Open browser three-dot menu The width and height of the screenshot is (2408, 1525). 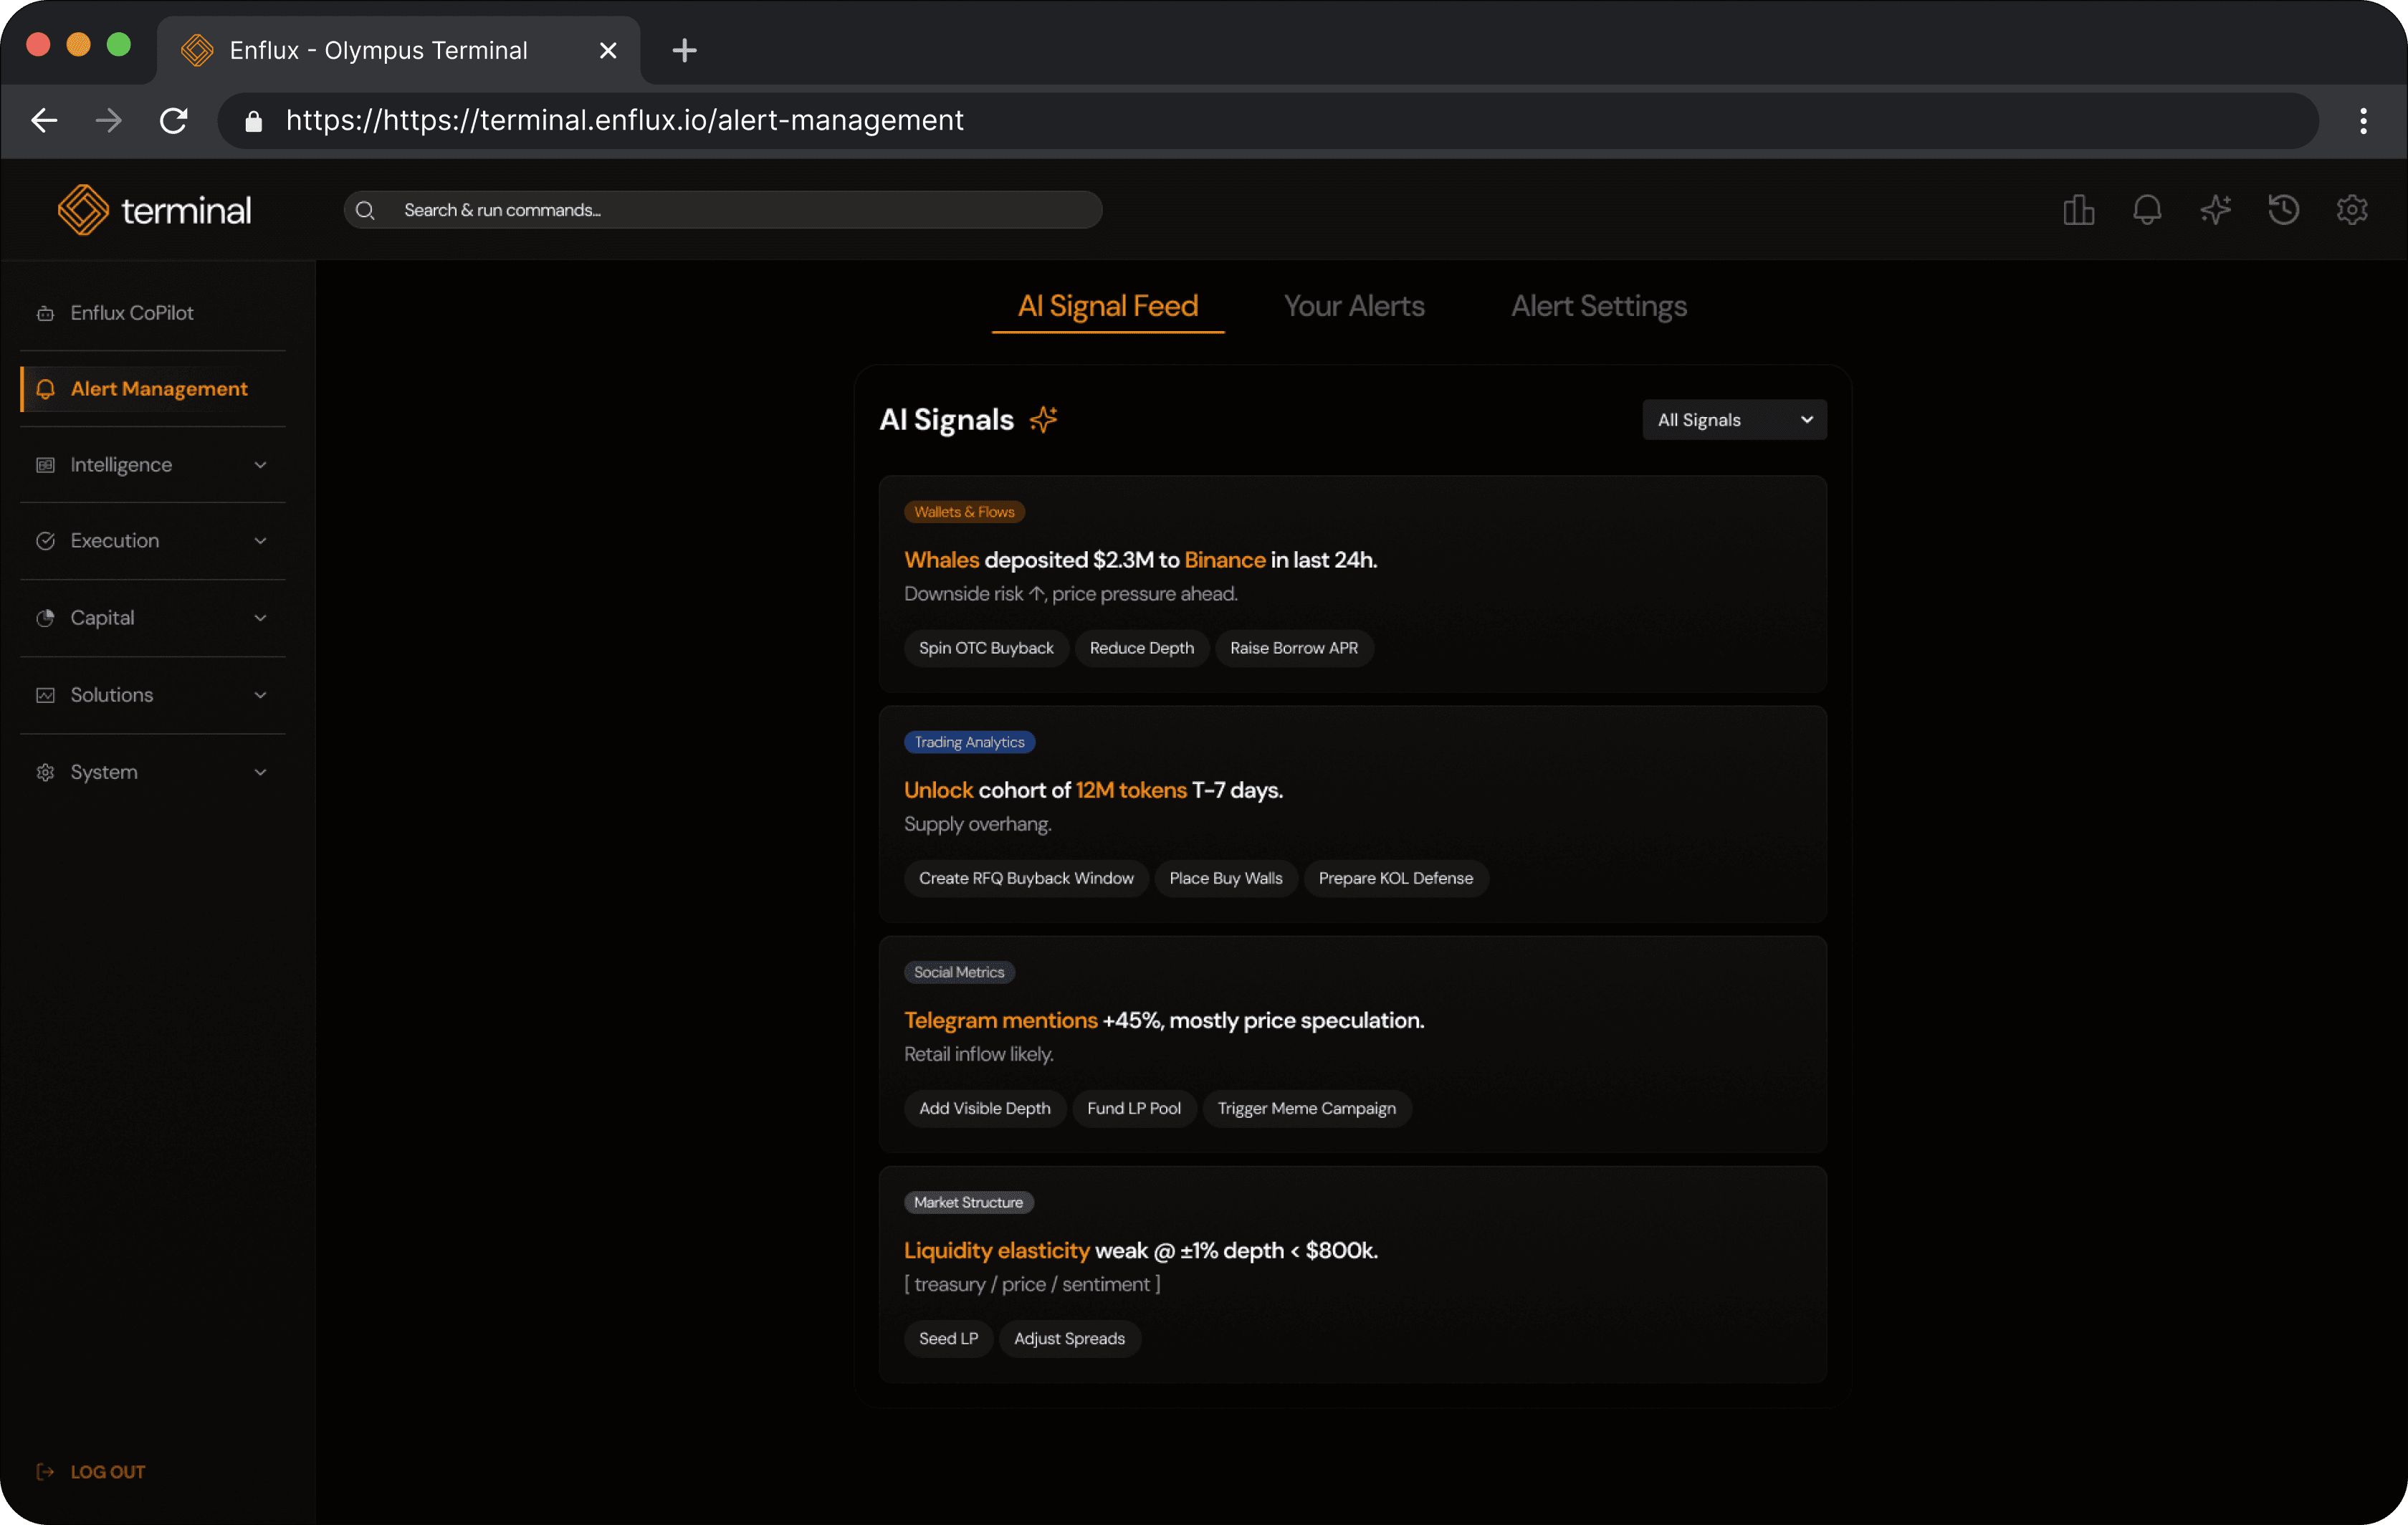[2363, 121]
